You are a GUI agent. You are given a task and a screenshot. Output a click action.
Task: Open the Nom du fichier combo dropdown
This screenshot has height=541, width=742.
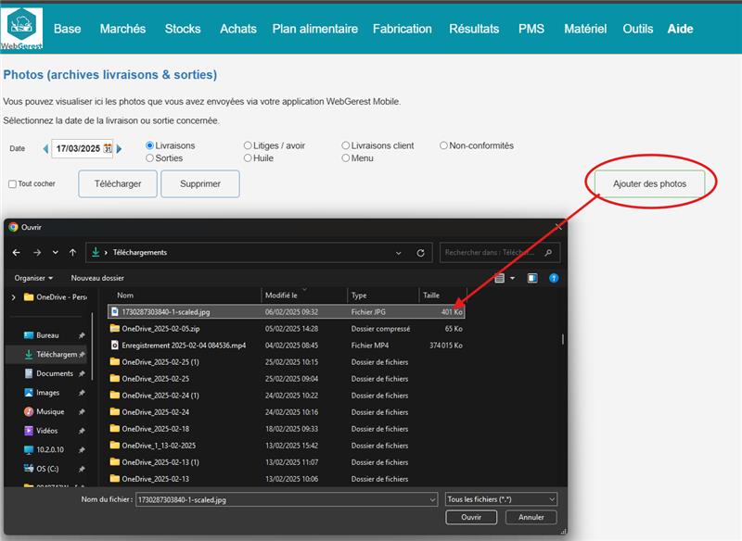click(x=432, y=499)
